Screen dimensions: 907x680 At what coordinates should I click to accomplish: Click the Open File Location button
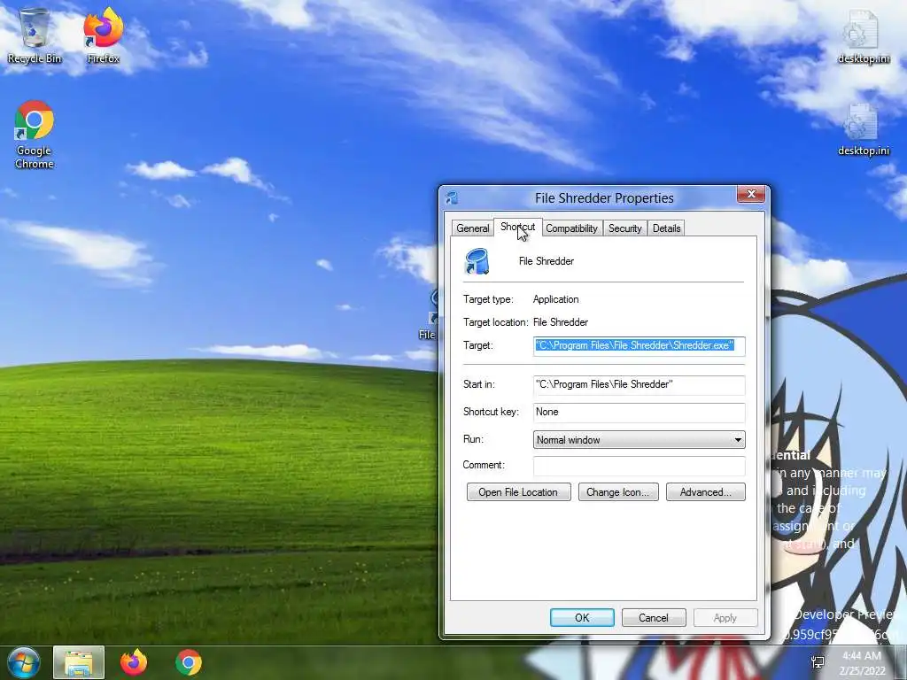(x=518, y=492)
